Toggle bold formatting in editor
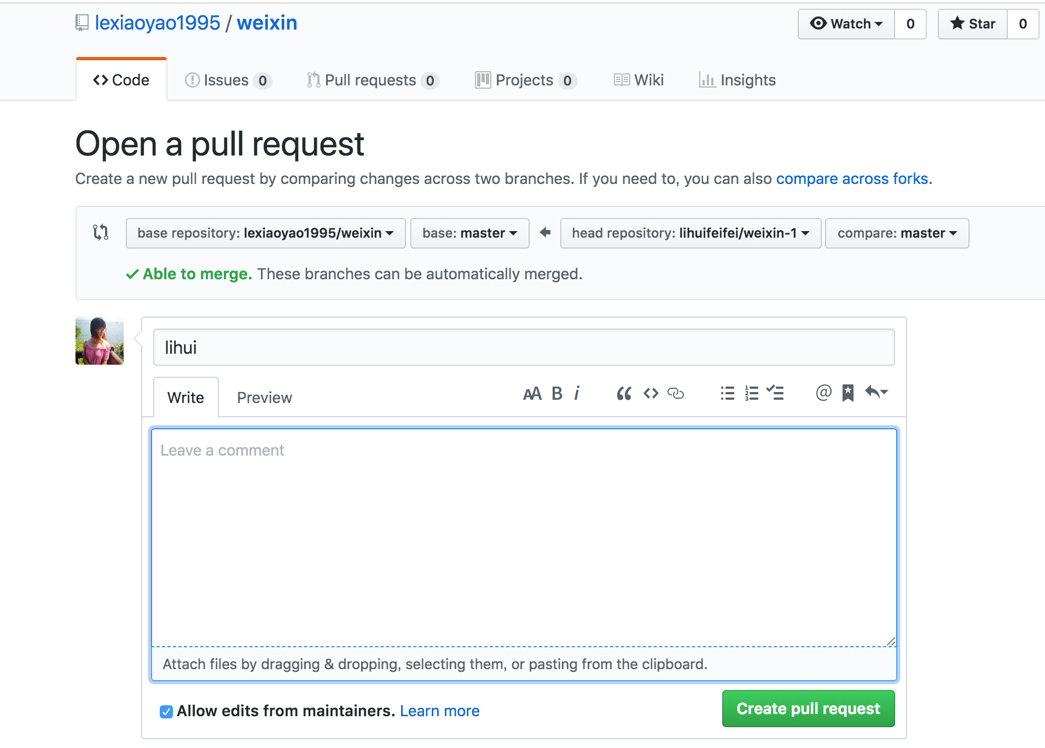Viewport: 1045px width, 748px height. (557, 393)
